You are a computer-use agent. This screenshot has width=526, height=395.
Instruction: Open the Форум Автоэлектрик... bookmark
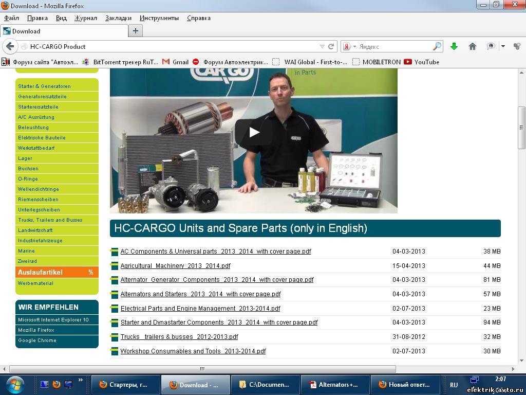(x=230, y=62)
